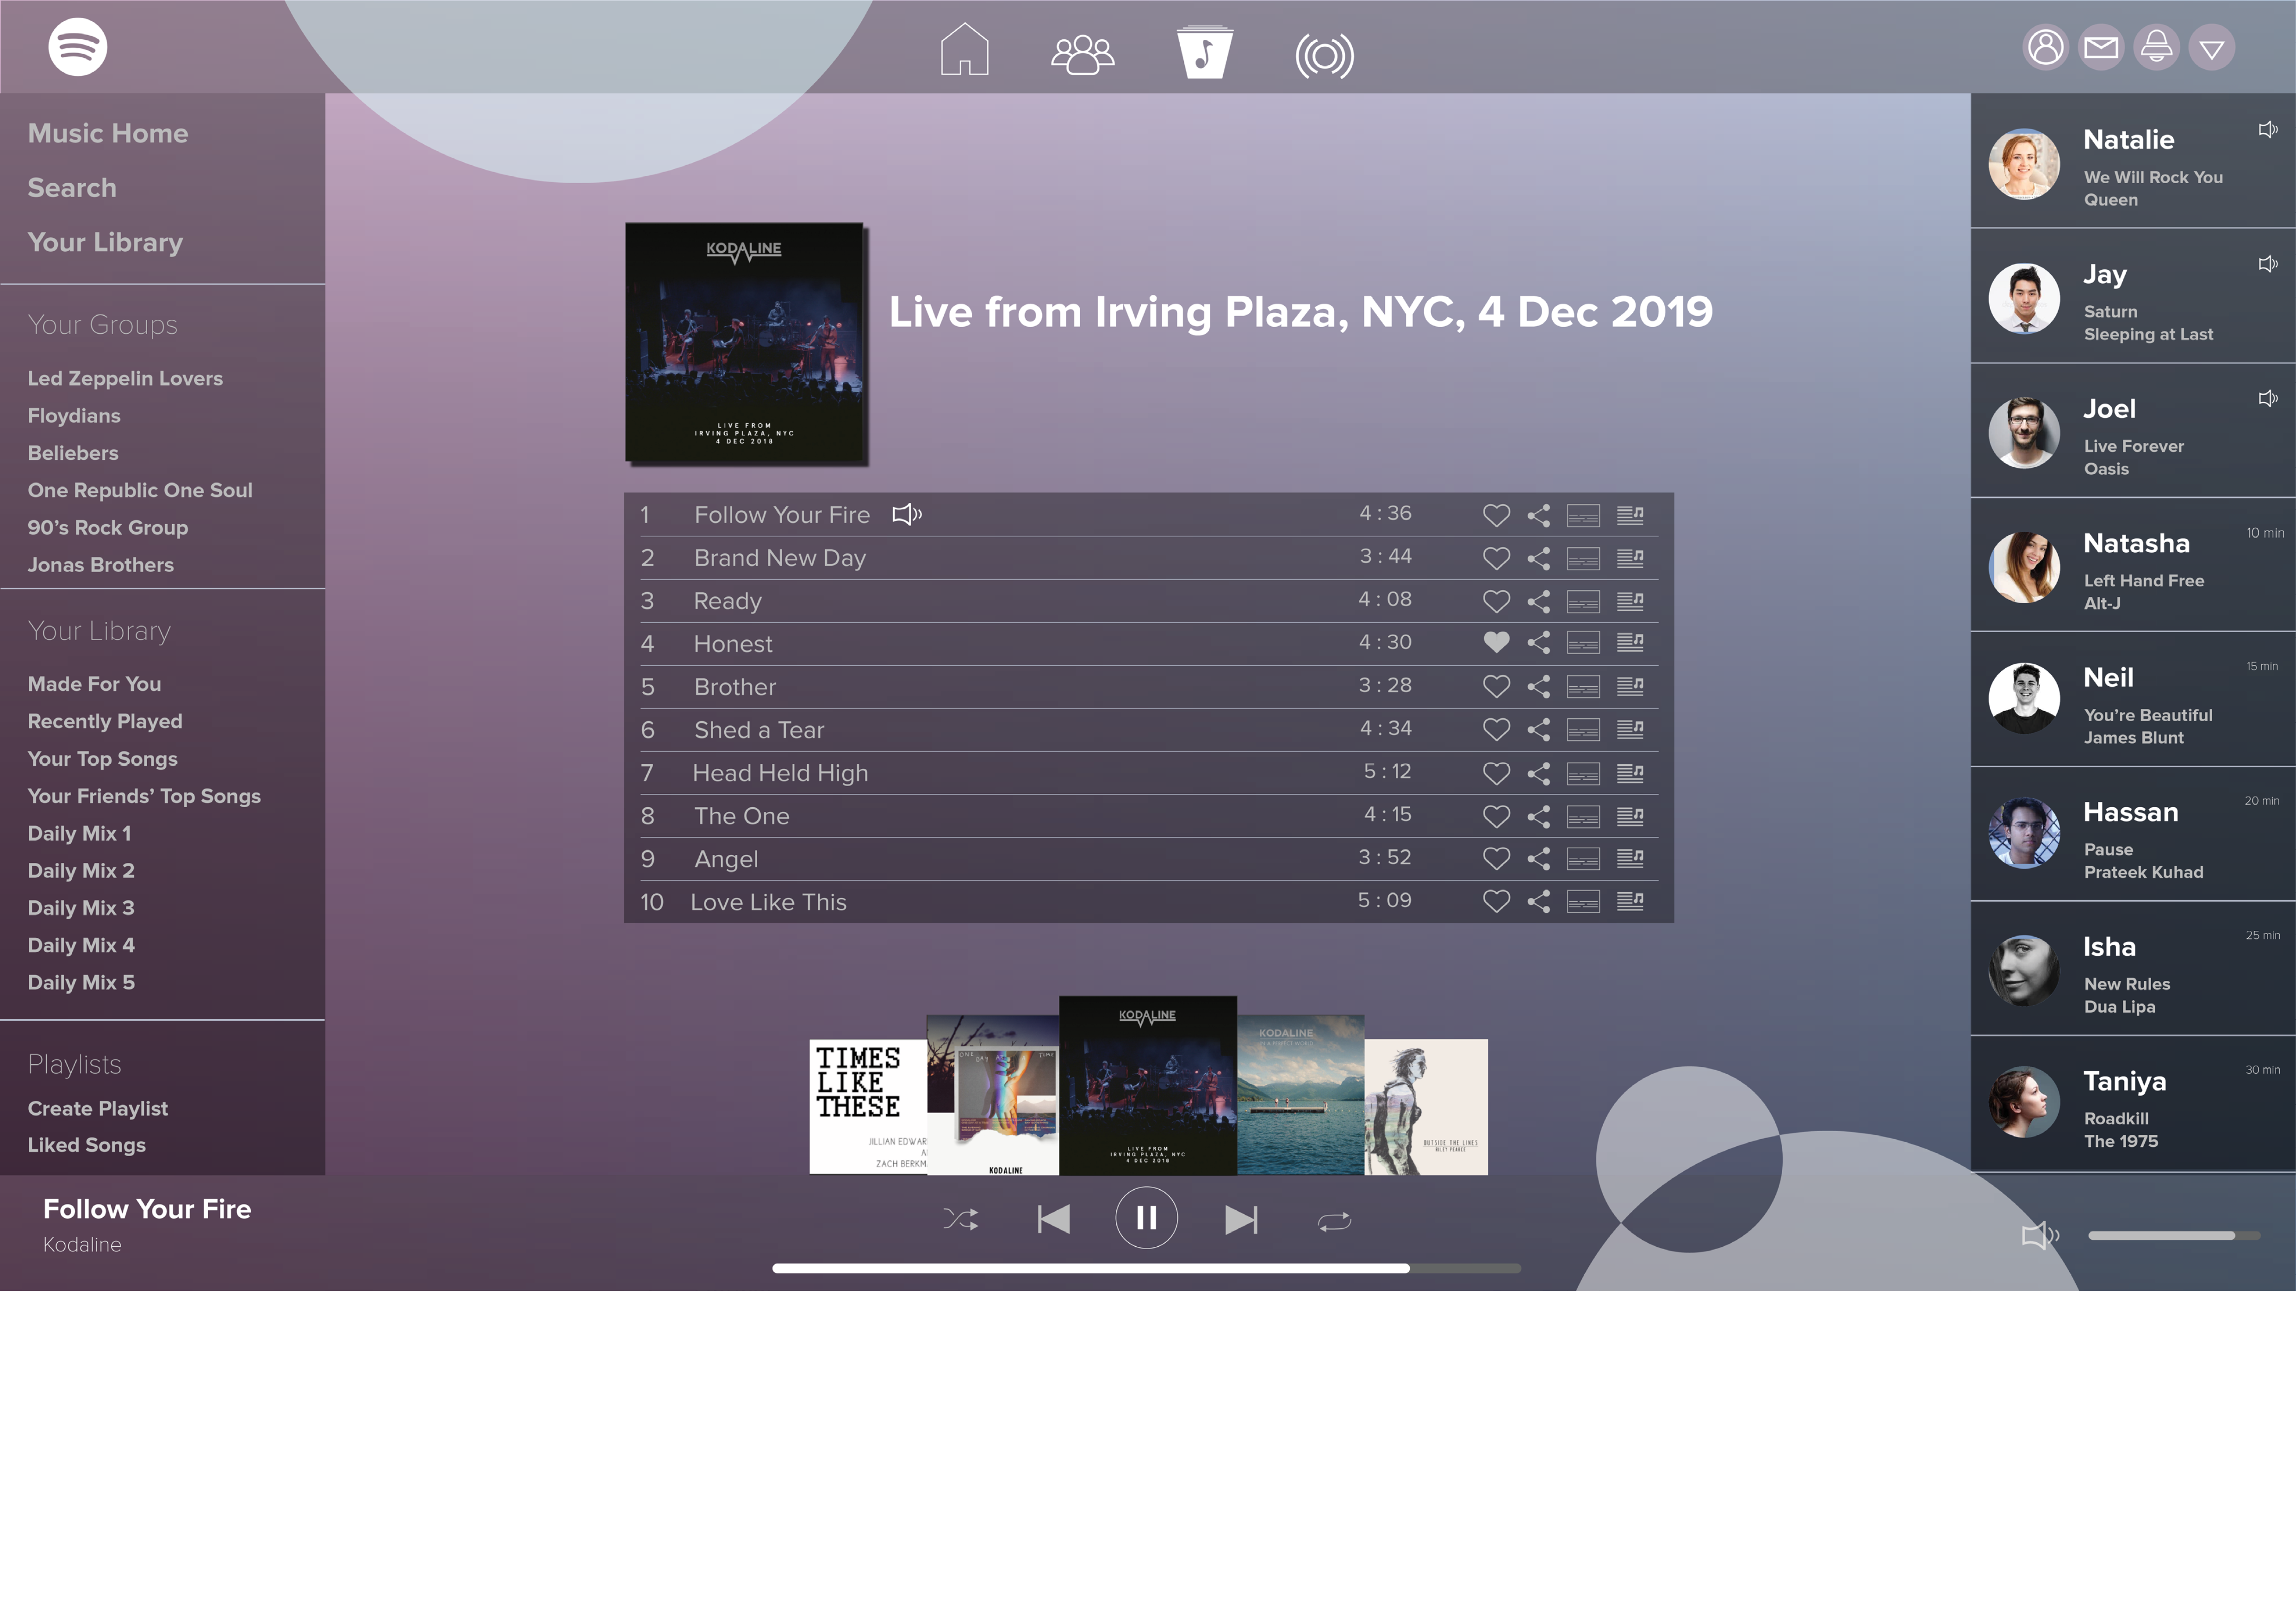This screenshot has width=2296, height=1623.
Task: Open the friends group icon in top bar
Action: coord(1082,54)
